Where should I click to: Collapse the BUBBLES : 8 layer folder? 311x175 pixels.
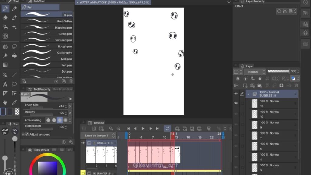248,94
